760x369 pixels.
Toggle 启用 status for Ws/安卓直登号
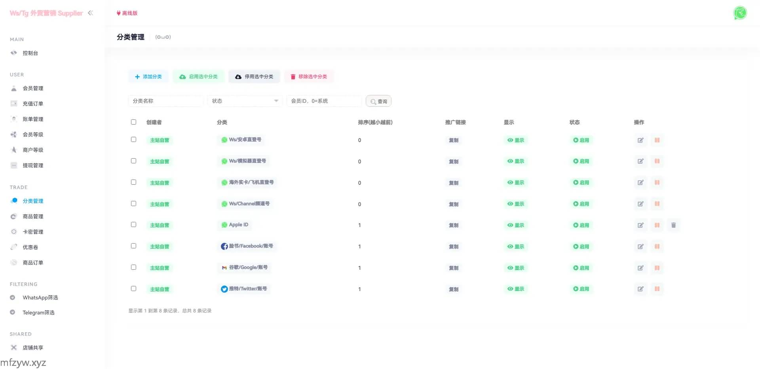click(x=581, y=140)
